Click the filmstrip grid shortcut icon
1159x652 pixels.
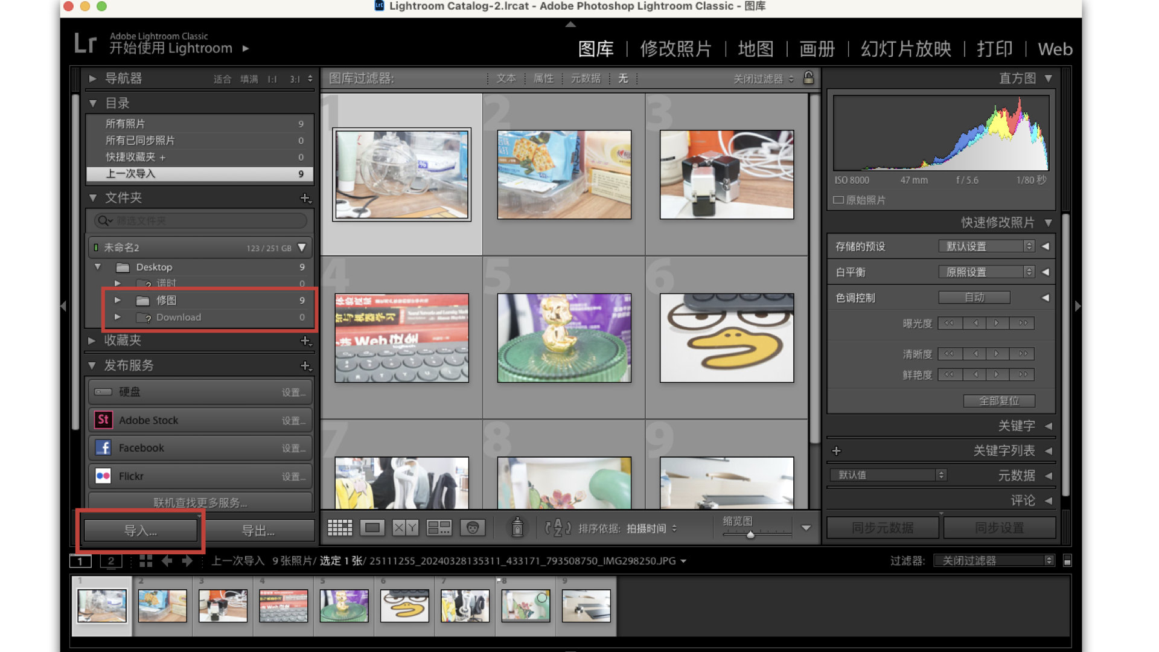[145, 561]
